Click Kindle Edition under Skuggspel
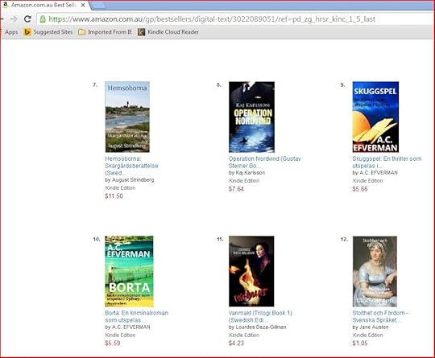Viewport: 435px width, 358px height. 368,181
